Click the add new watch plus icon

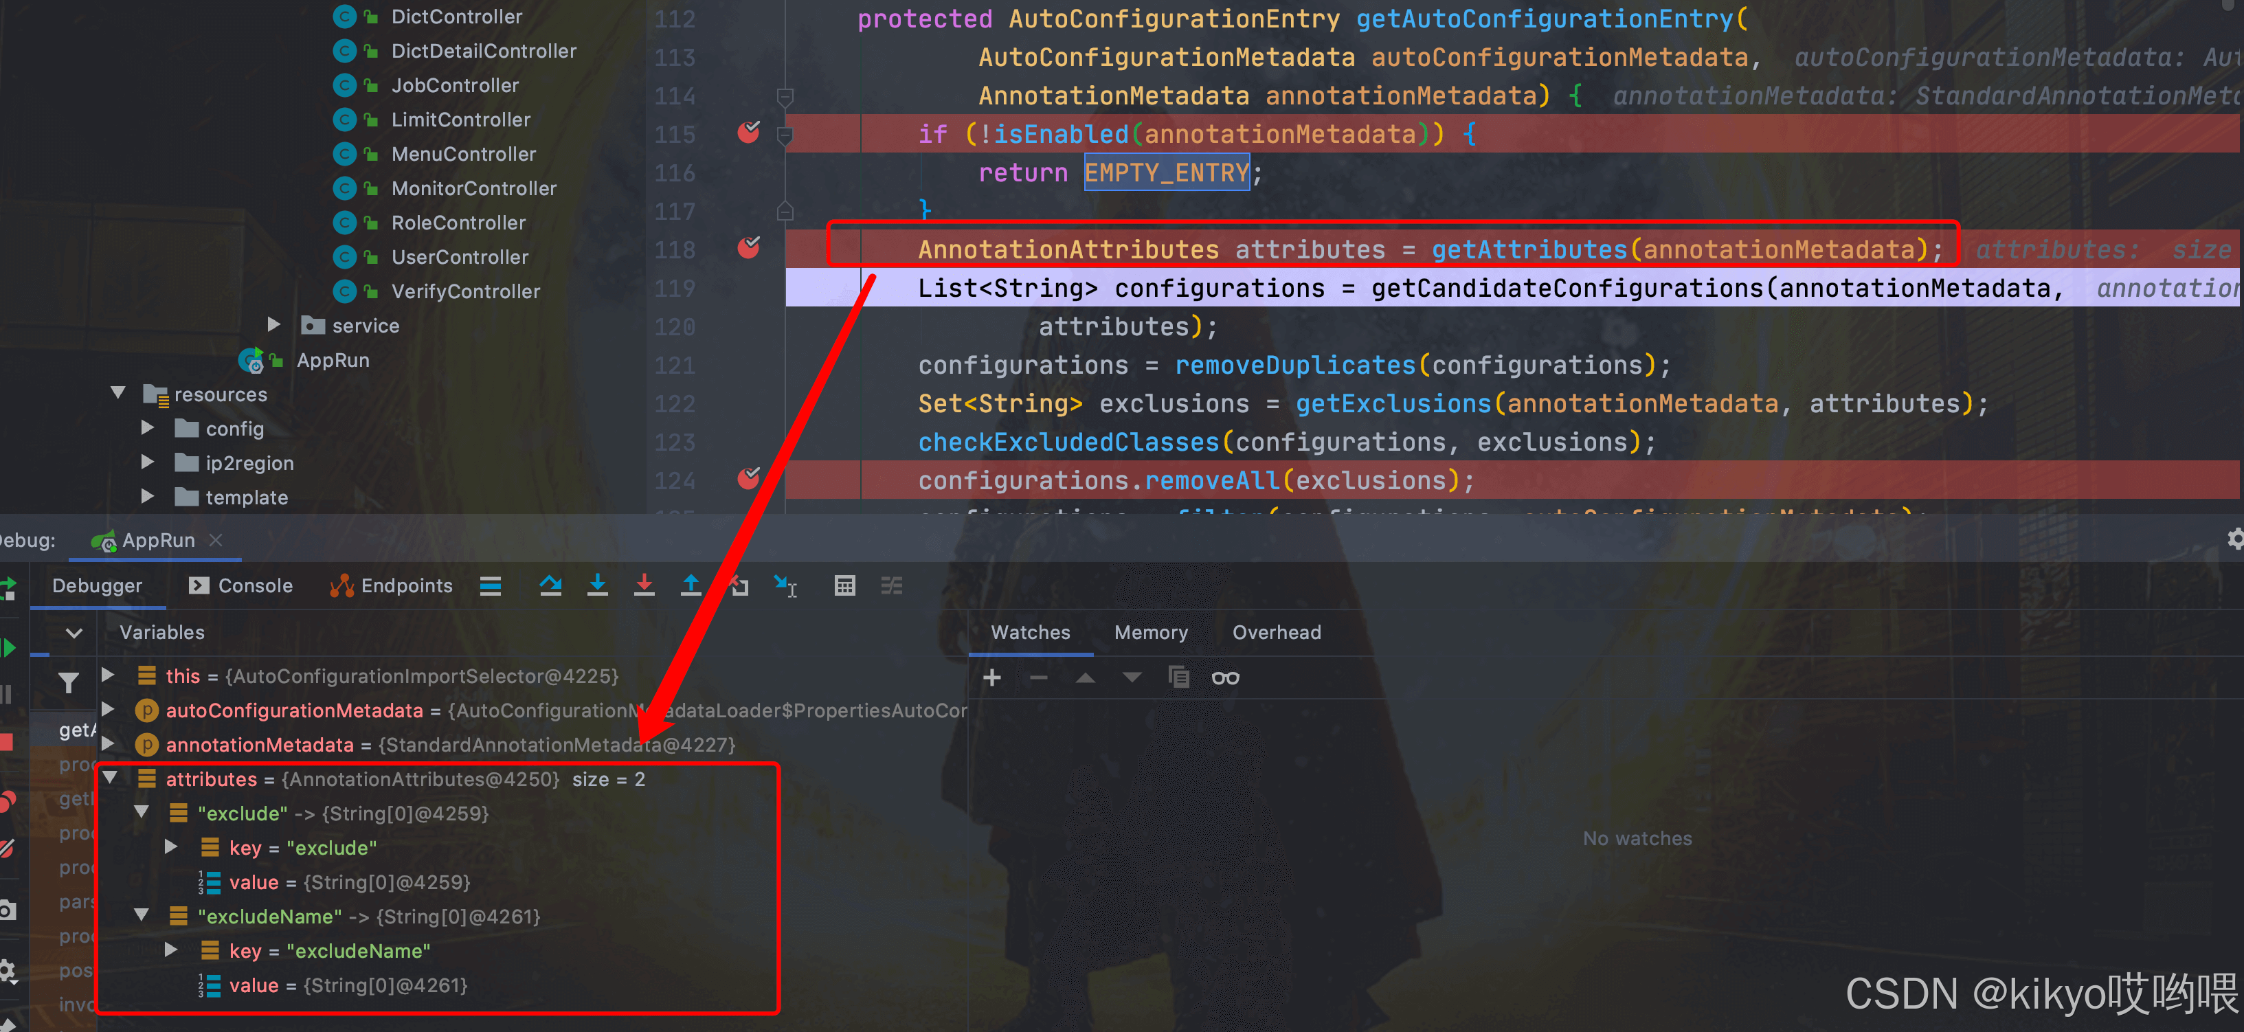pos(991,677)
